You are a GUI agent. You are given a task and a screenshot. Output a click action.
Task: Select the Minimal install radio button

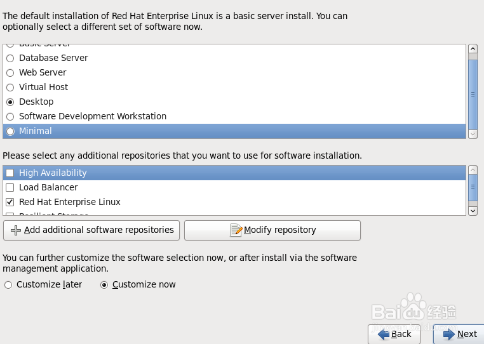[x=10, y=131]
